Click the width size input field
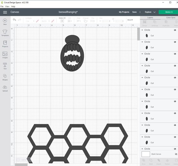This screenshot has height=166, width=178. [105, 21]
